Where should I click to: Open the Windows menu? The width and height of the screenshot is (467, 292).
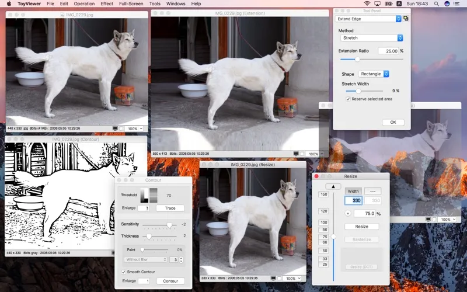pyautogui.click(x=176, y=4)
